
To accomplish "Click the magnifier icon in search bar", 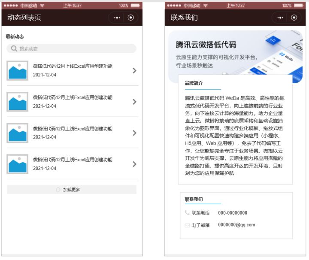I will click(14, 48).
